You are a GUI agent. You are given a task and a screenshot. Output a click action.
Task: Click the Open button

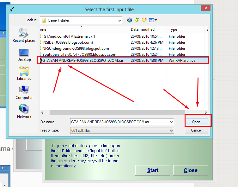[x=196, y=122]
